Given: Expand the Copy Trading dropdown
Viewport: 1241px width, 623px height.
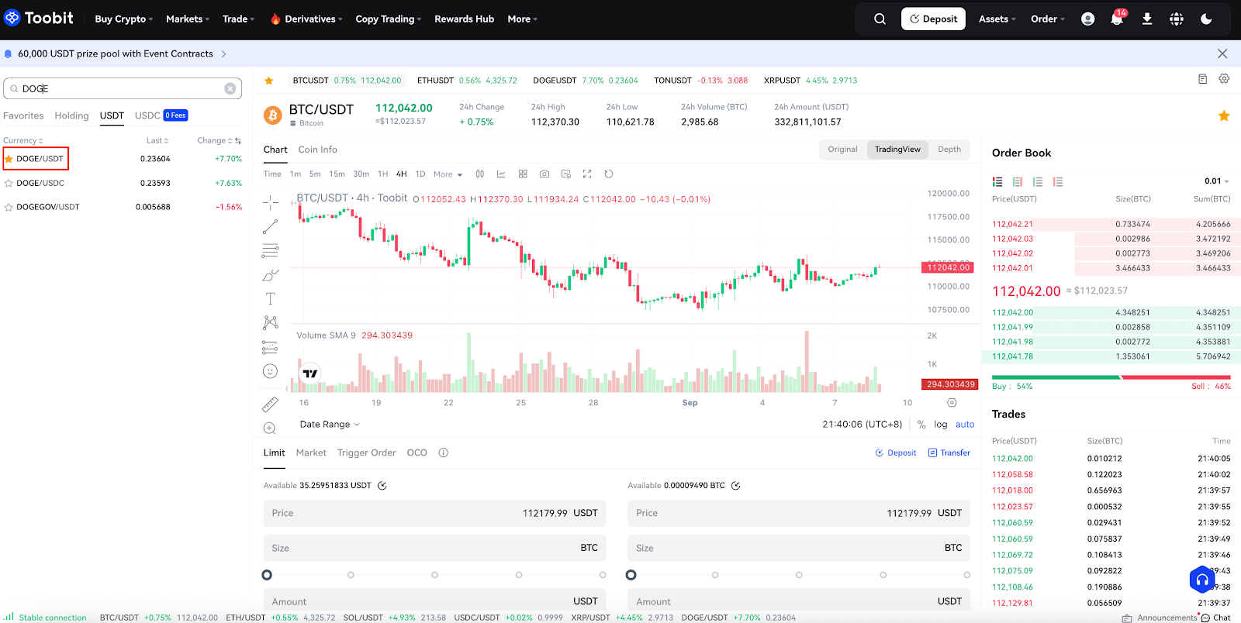Looking at the screenshot, I should (x=388, y=19).
